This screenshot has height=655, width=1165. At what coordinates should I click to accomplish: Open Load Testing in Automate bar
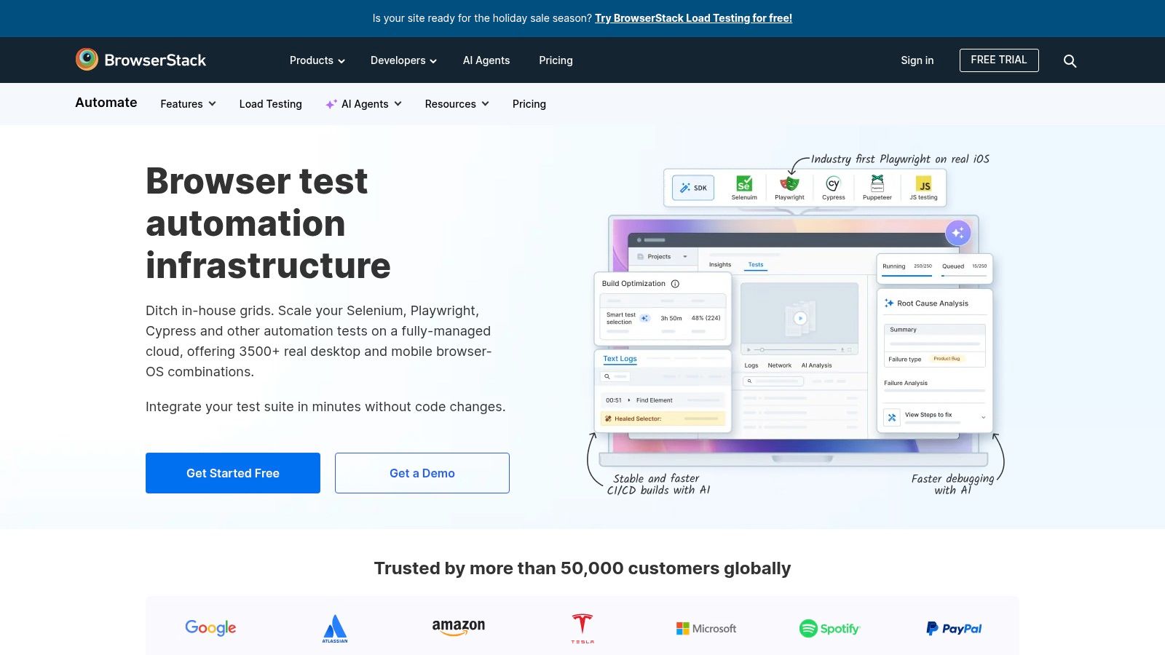(271, 104)
